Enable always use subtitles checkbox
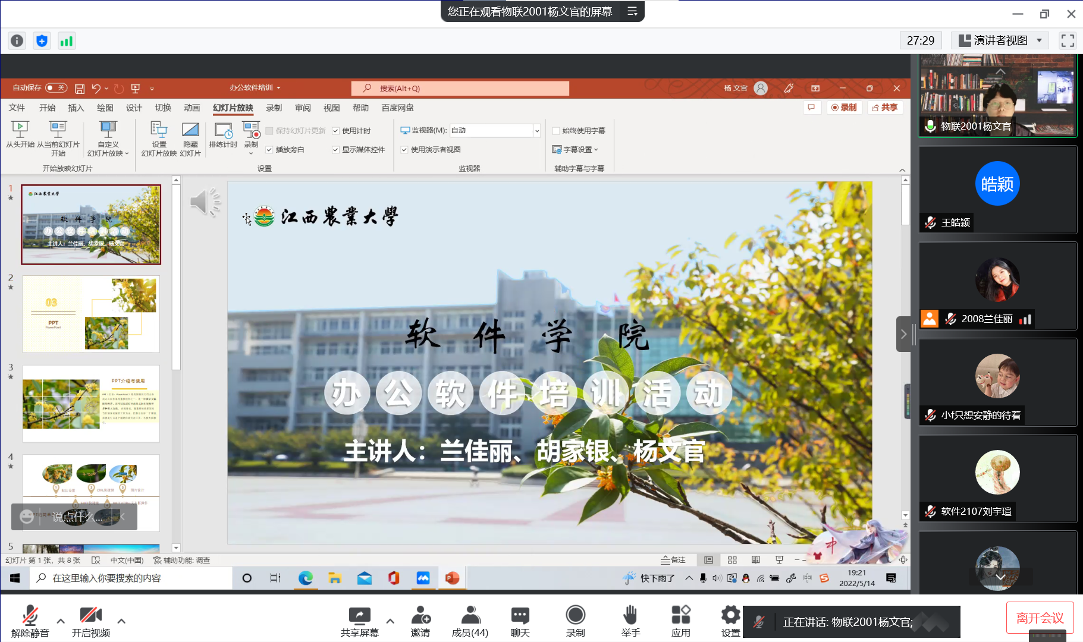 click(x=556, y=131)
